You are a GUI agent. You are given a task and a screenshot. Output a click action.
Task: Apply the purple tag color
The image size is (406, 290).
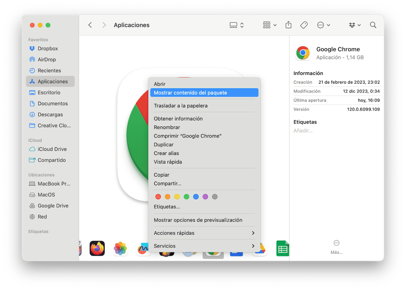(x=205, y=197)
